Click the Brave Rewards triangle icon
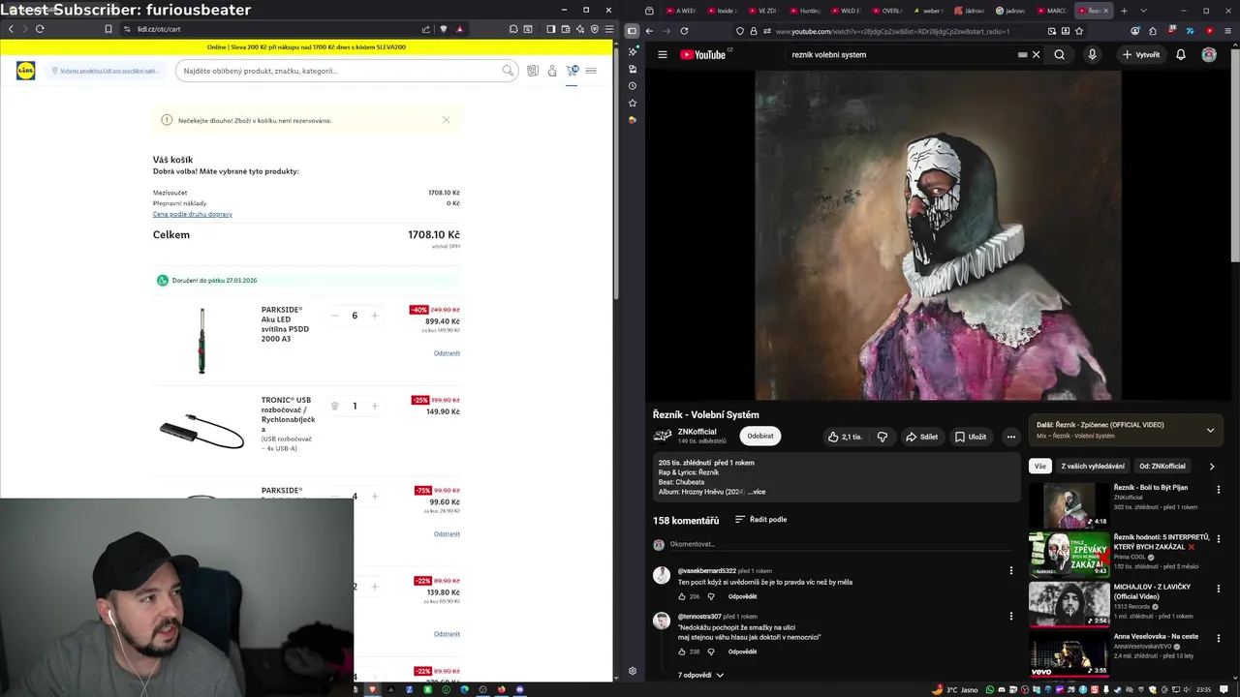The width and height of the screenshot is (1240, 697). pos(459,29)
